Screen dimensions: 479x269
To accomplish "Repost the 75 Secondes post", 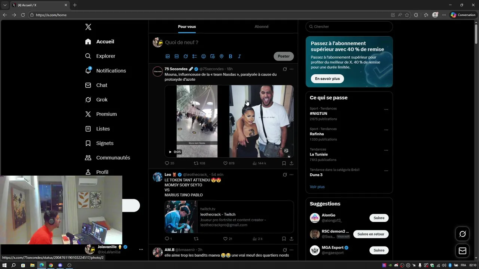I will coord(199,163).
